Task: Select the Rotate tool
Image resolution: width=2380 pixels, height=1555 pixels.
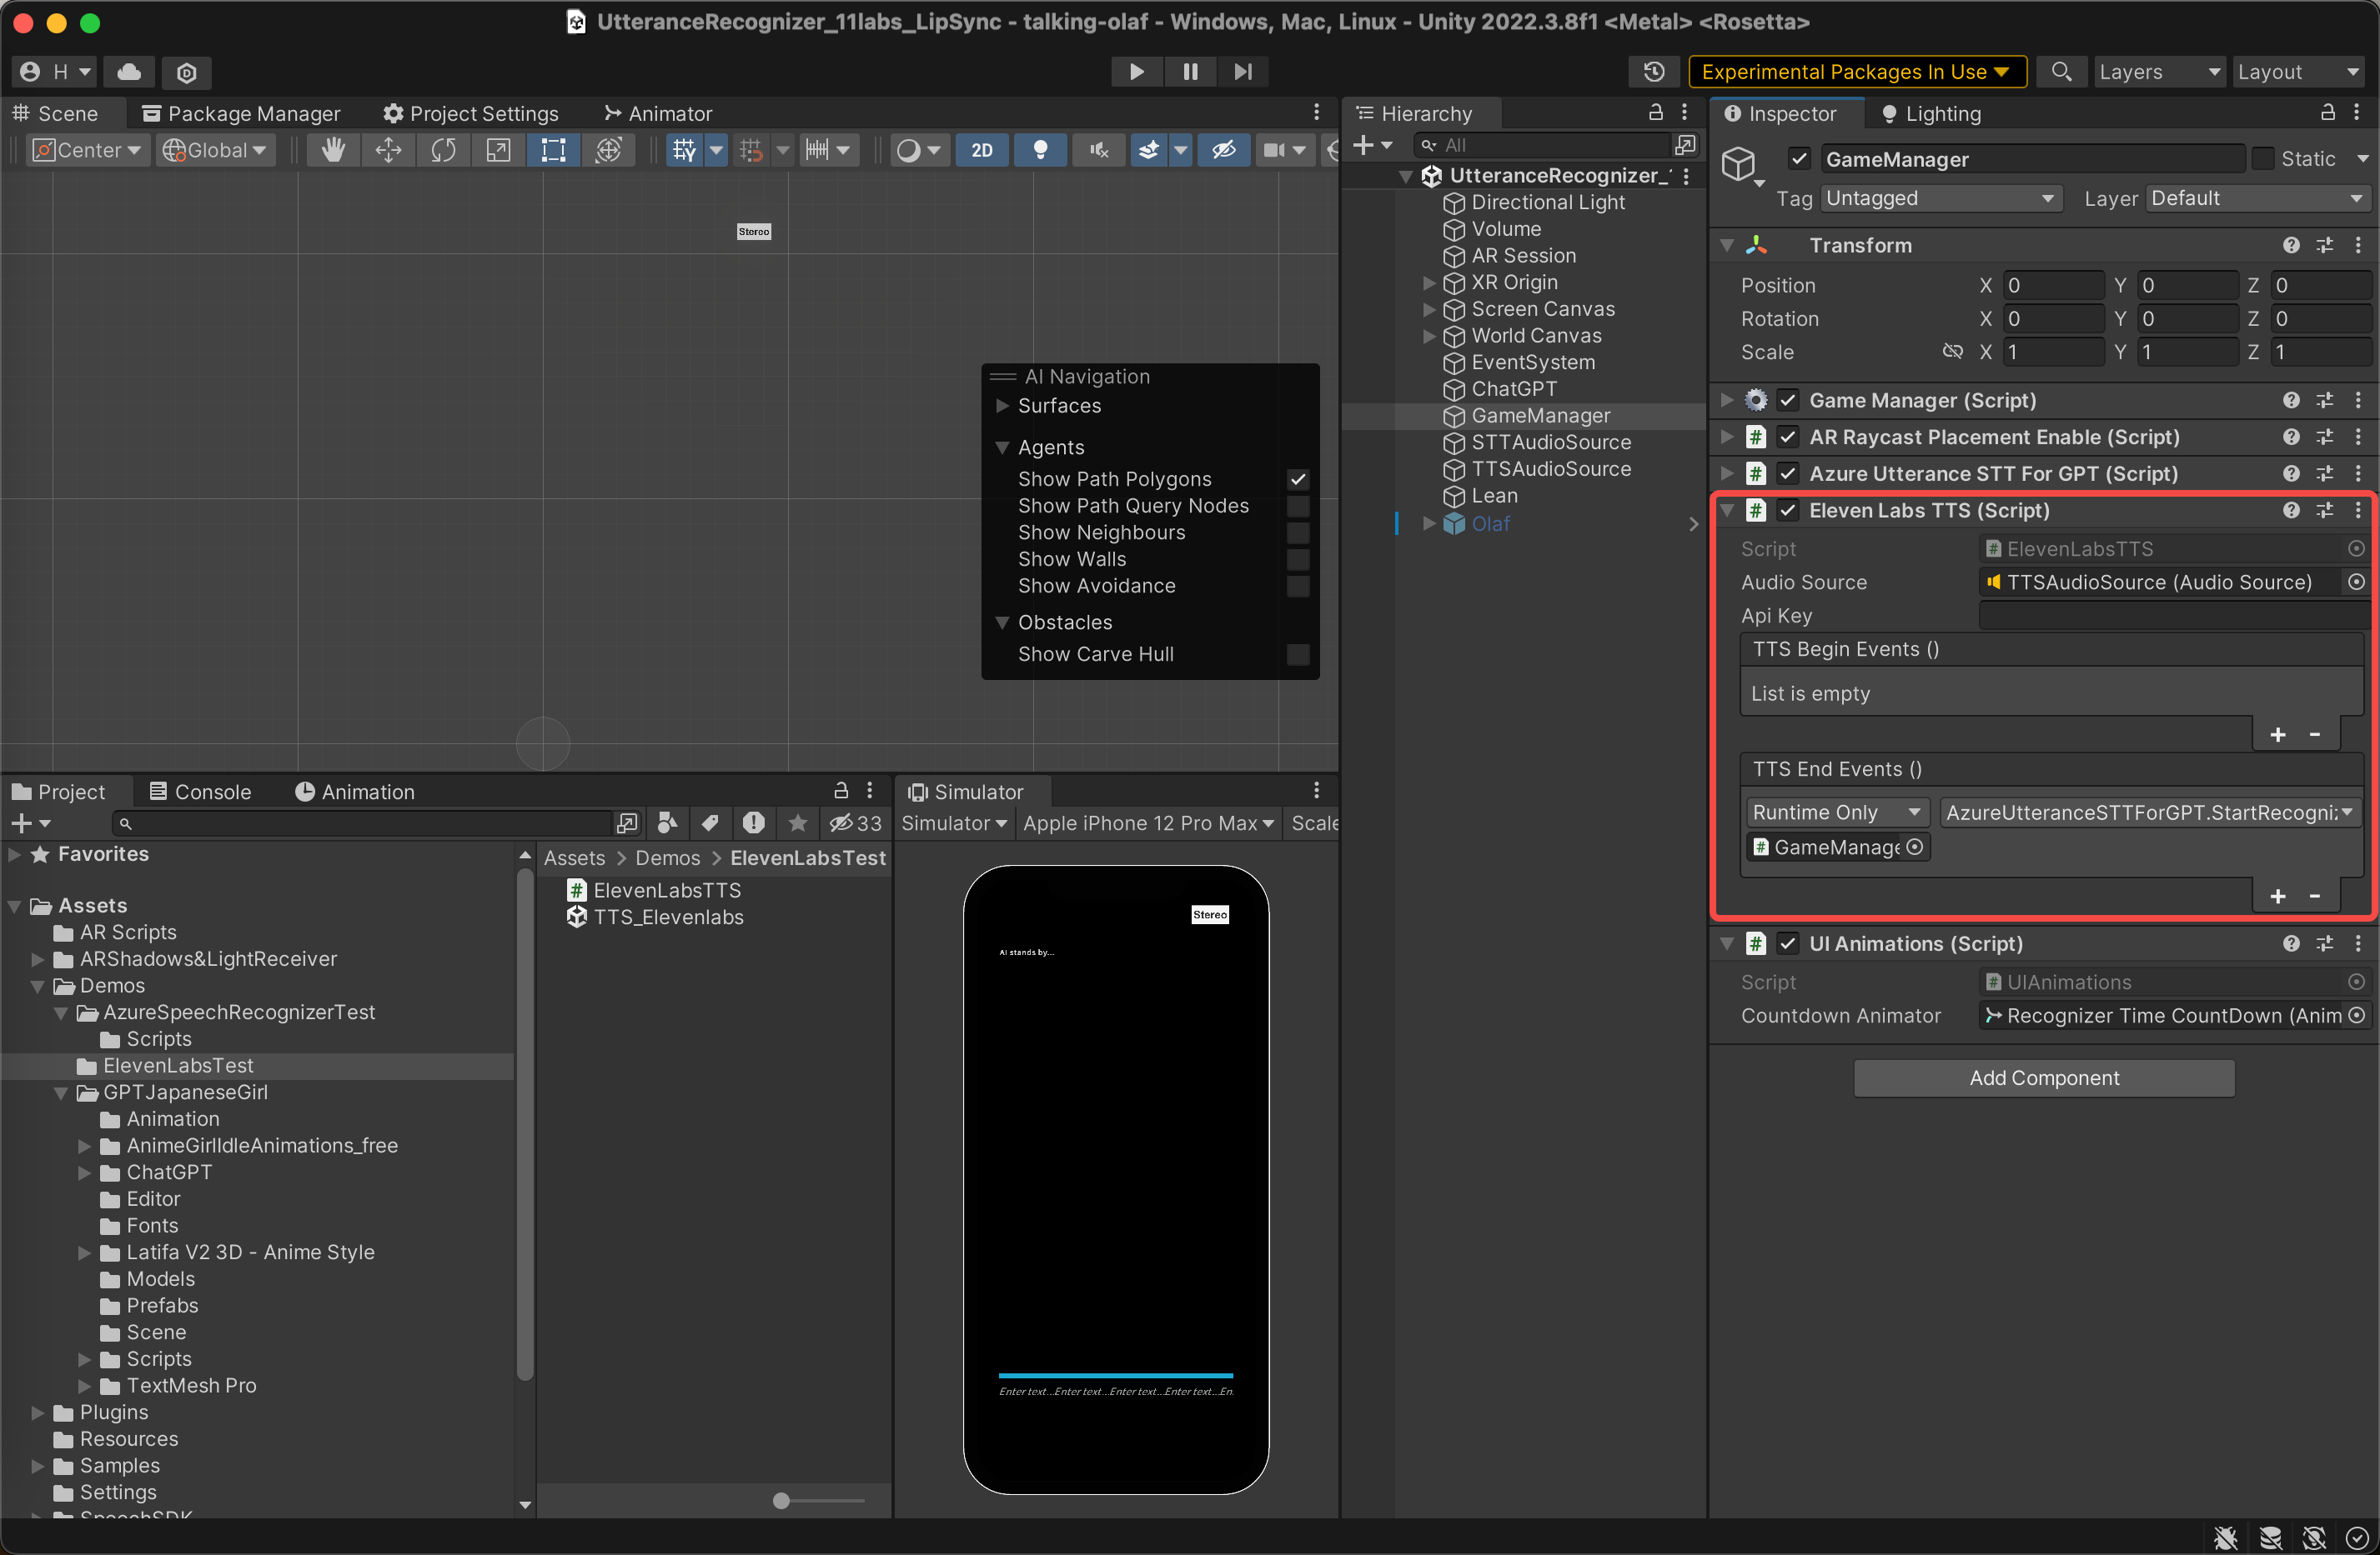Action: [x=443, y=150]
